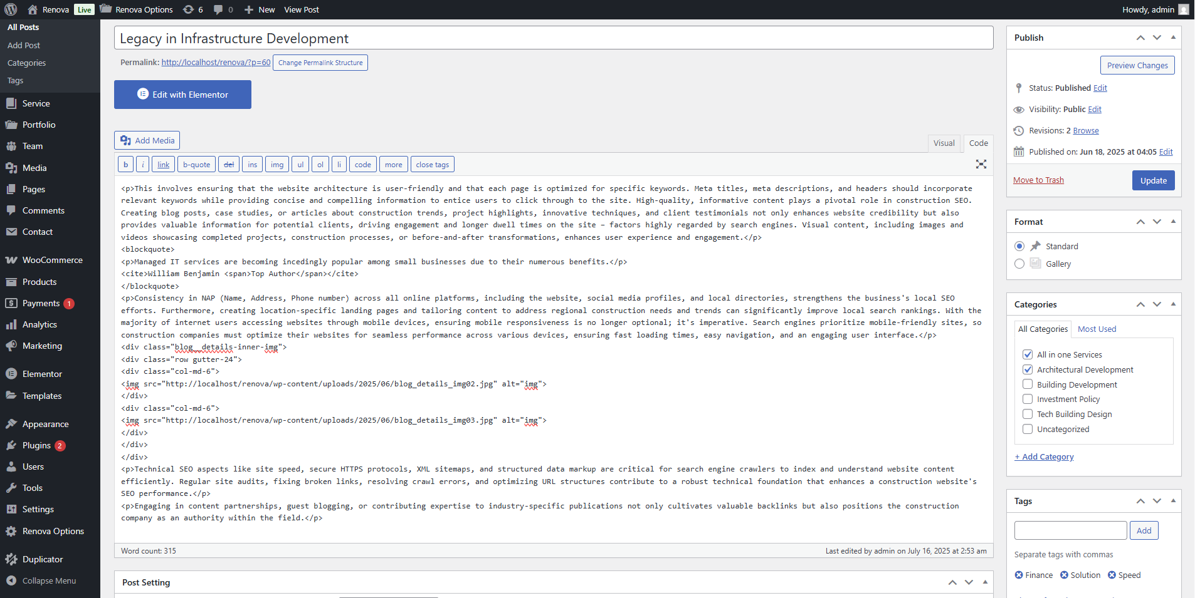Remove the Finance tag

1019,575
